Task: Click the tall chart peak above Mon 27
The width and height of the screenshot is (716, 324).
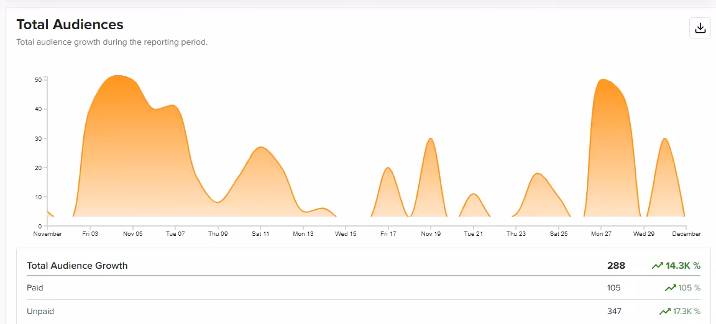Action: 603,80
